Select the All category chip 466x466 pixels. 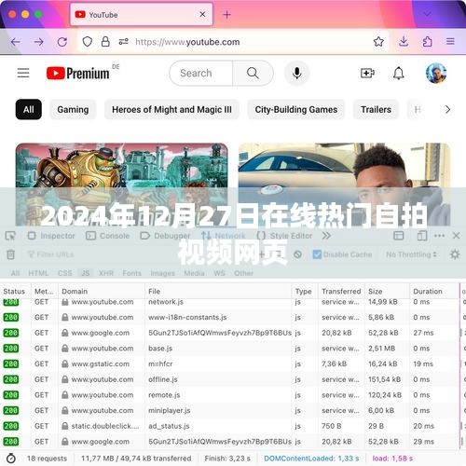(x=29, y=109)
